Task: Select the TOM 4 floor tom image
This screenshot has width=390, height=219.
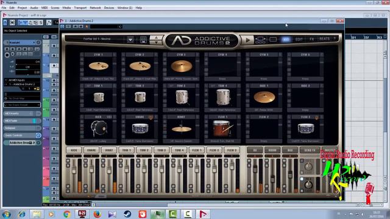Action: point(223,97)
